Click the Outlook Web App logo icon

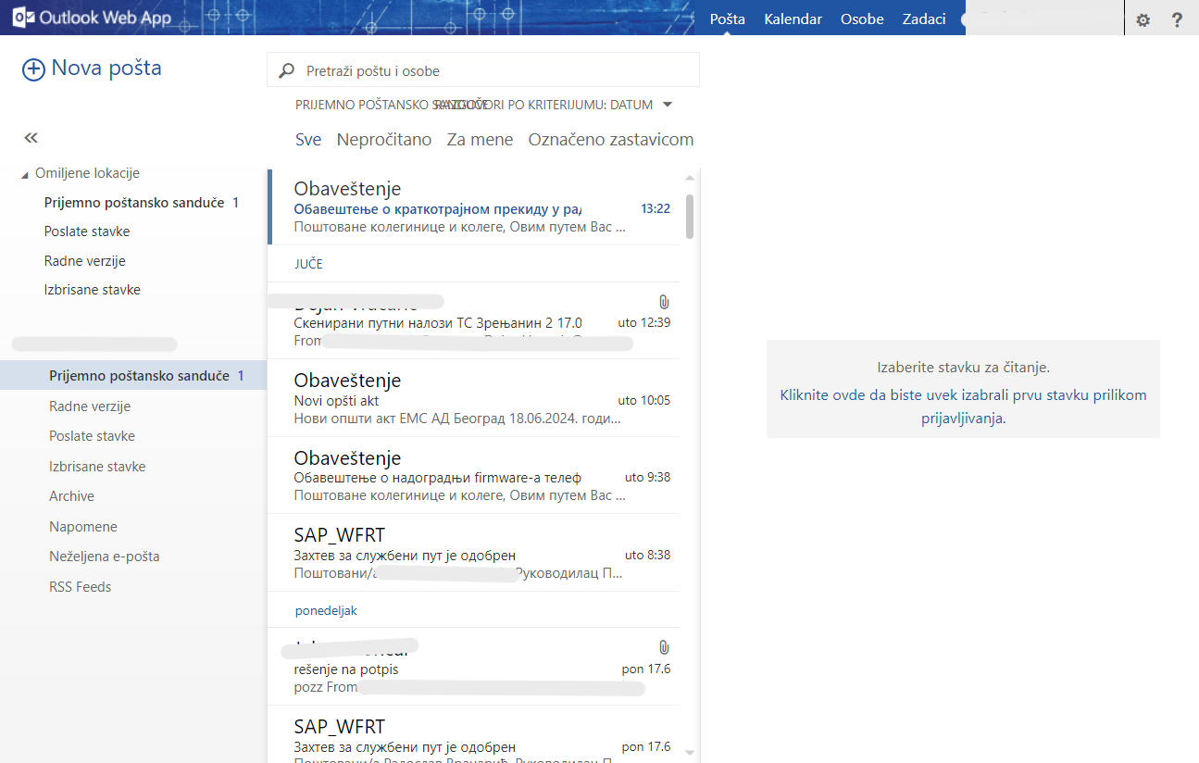pos(24,18)
